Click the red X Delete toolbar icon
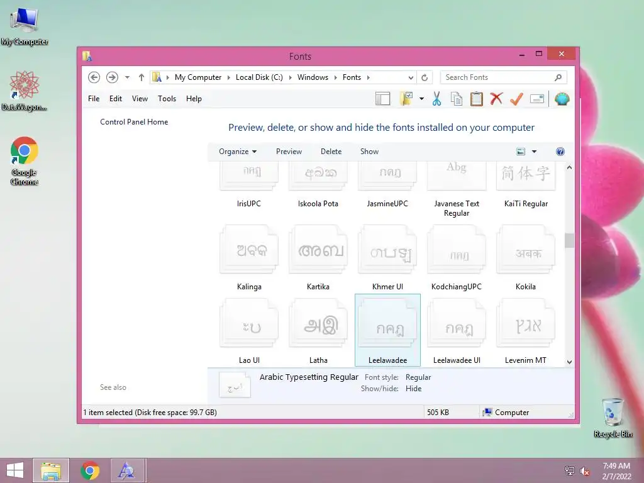 496,99
